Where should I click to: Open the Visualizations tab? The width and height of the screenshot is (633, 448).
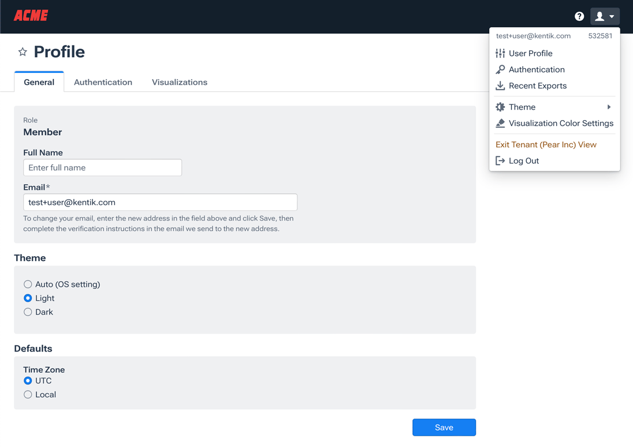click(179, 82)
